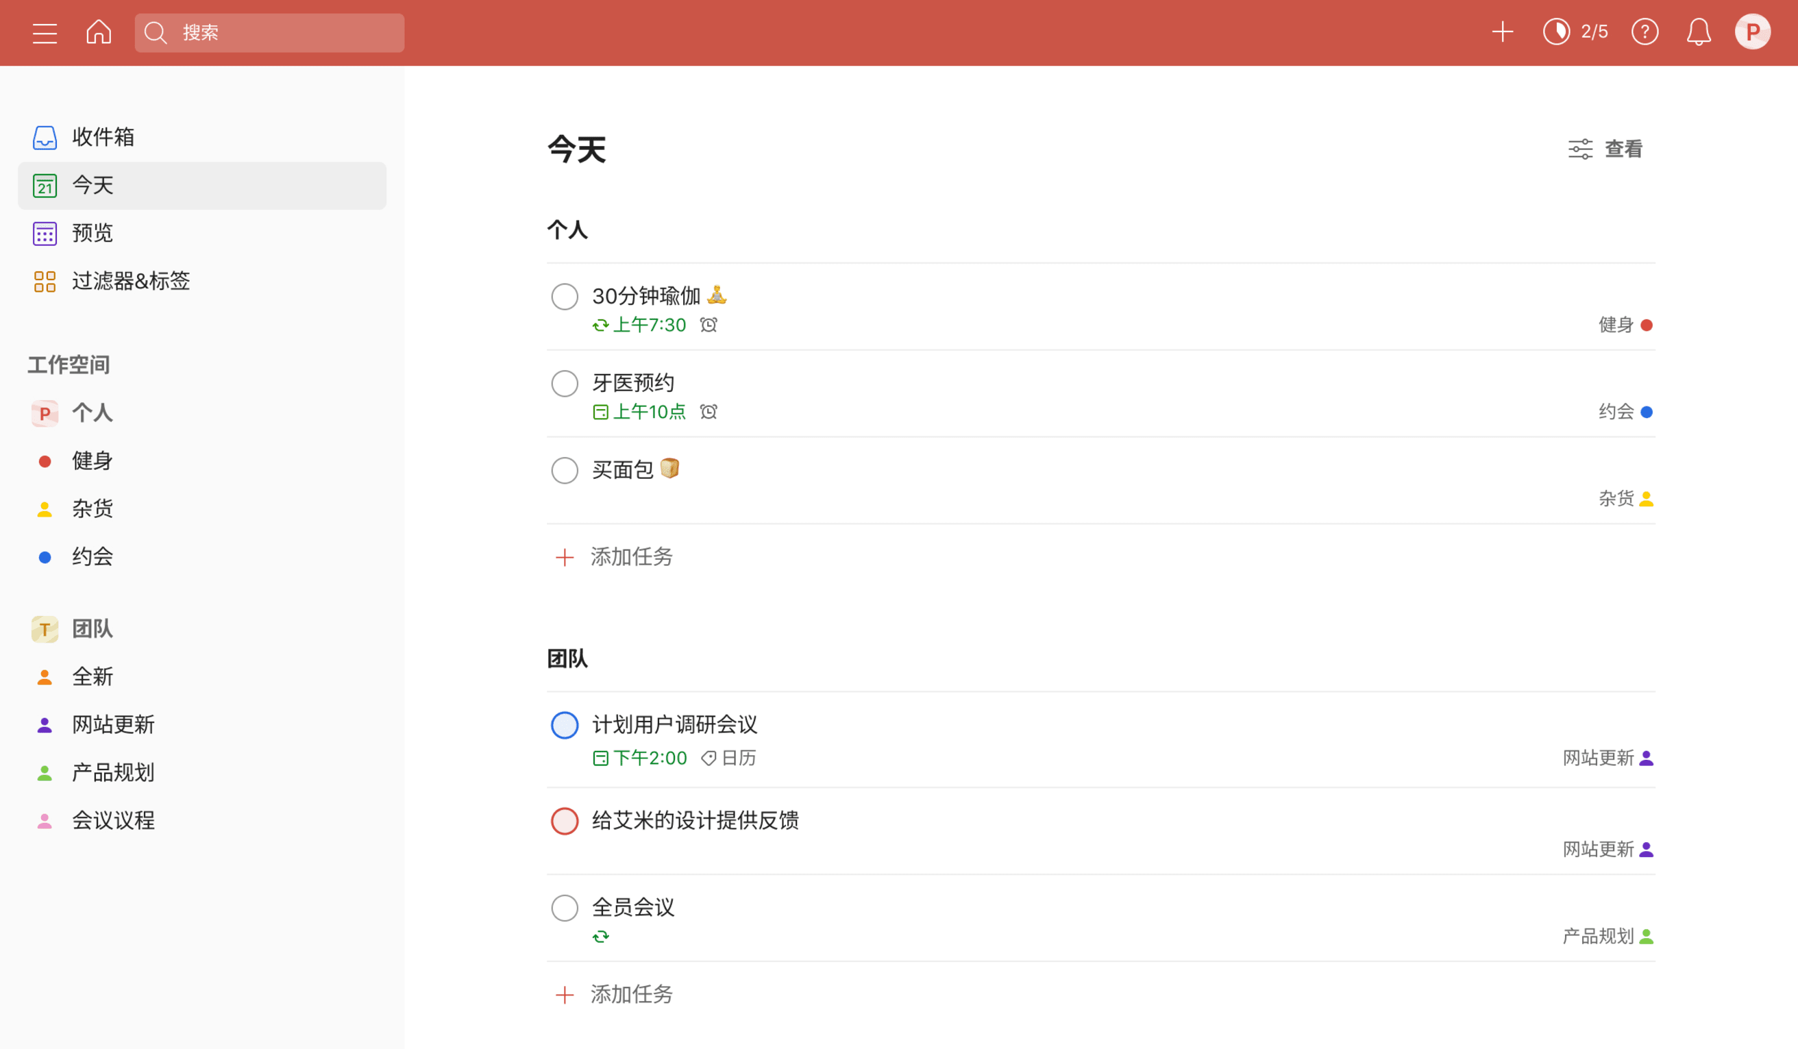Image resolution: width=1798 pixels, height=1049 pixels.
Task: Click the red 健身 project color dot
Action: click(x=45, y=460)
